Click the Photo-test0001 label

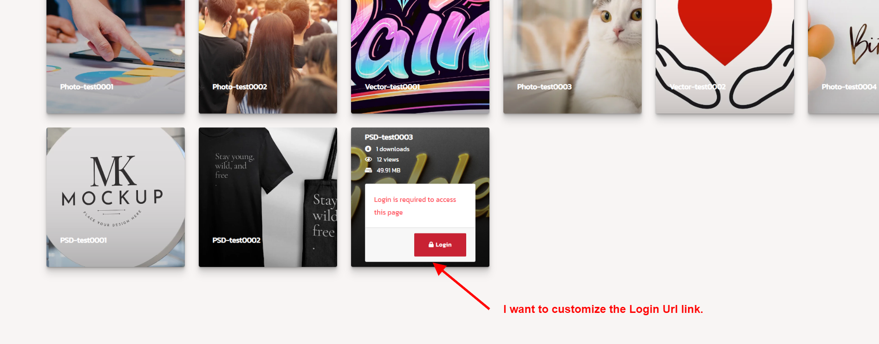point(87,87)
